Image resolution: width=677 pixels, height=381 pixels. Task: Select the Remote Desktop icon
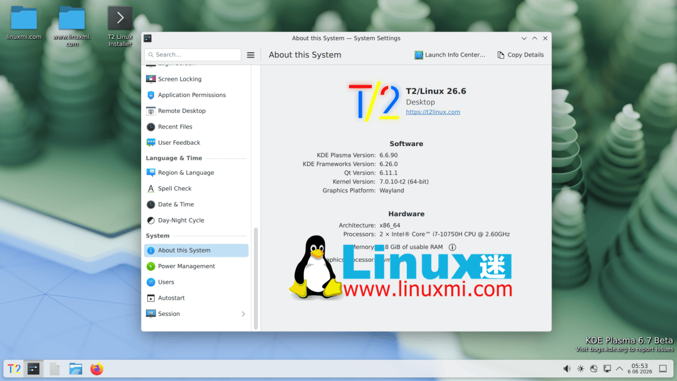(x=150, y=111)
